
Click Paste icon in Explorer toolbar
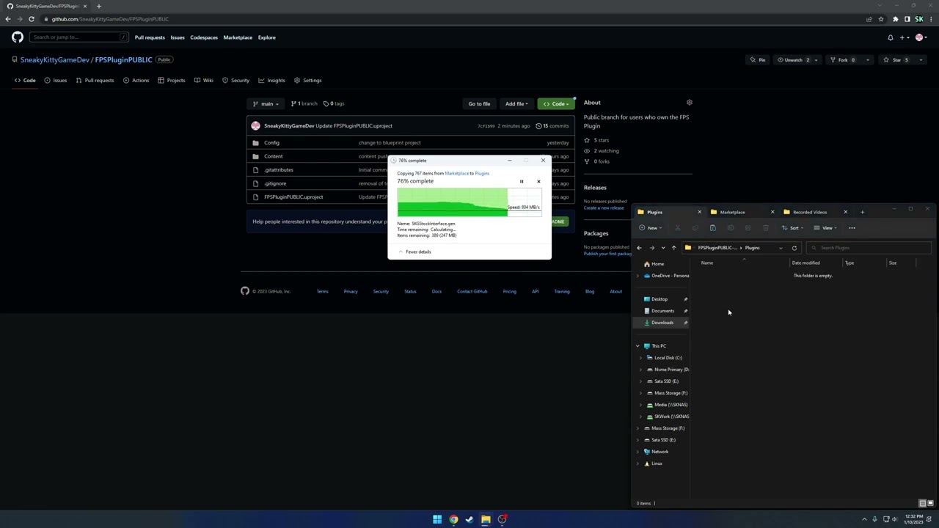pyautogui.click(x=712, y=228)
